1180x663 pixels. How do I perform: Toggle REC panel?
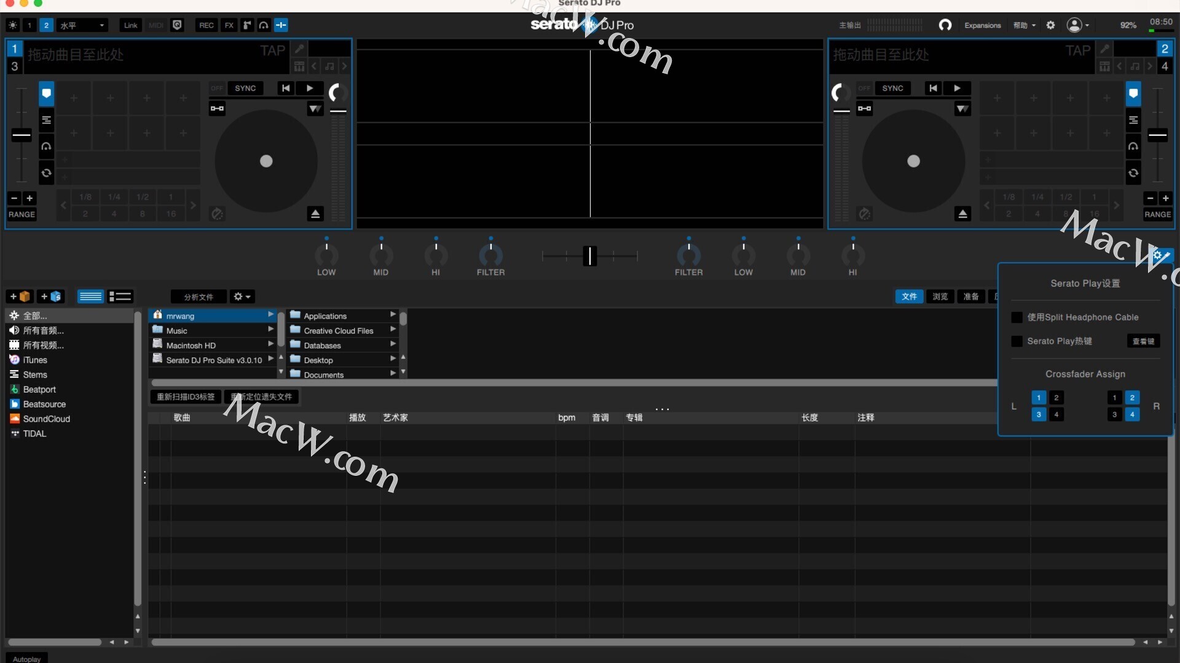[x=206, y=25]
